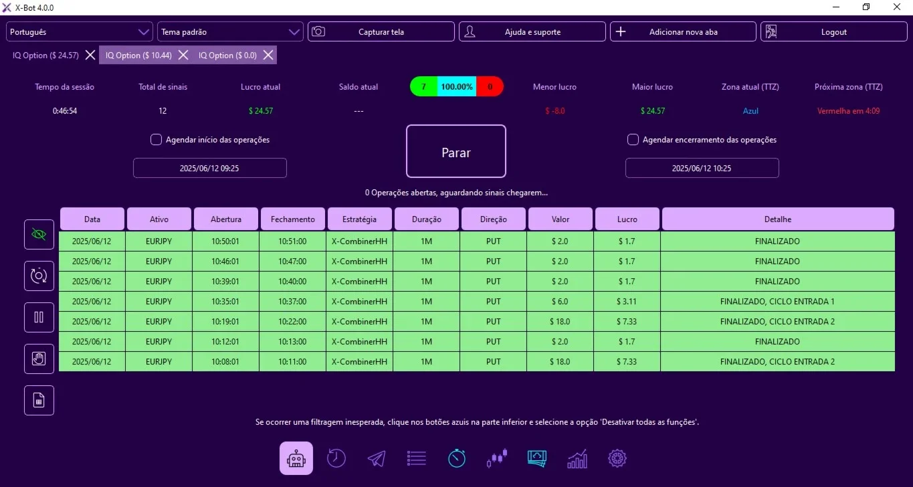Open the Tema padrão theme dropdown
Screen dimensions: 913x487
coord(230,31)
